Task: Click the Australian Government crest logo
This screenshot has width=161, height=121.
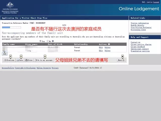Action: (10, 6)
